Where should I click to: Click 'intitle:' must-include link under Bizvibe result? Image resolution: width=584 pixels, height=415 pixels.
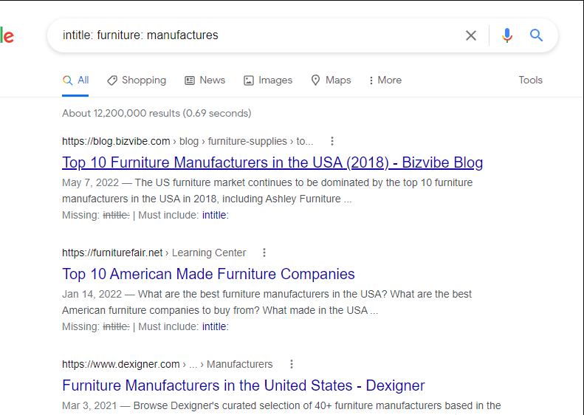click(x=216, y=215)
